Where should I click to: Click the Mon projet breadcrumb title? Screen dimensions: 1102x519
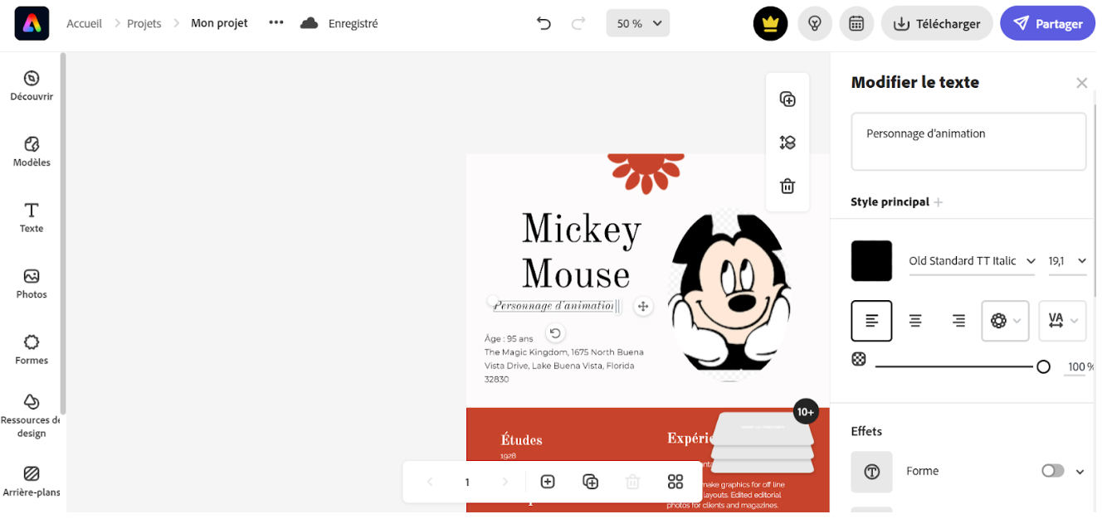pyautogui.click(x=219, y=23)
